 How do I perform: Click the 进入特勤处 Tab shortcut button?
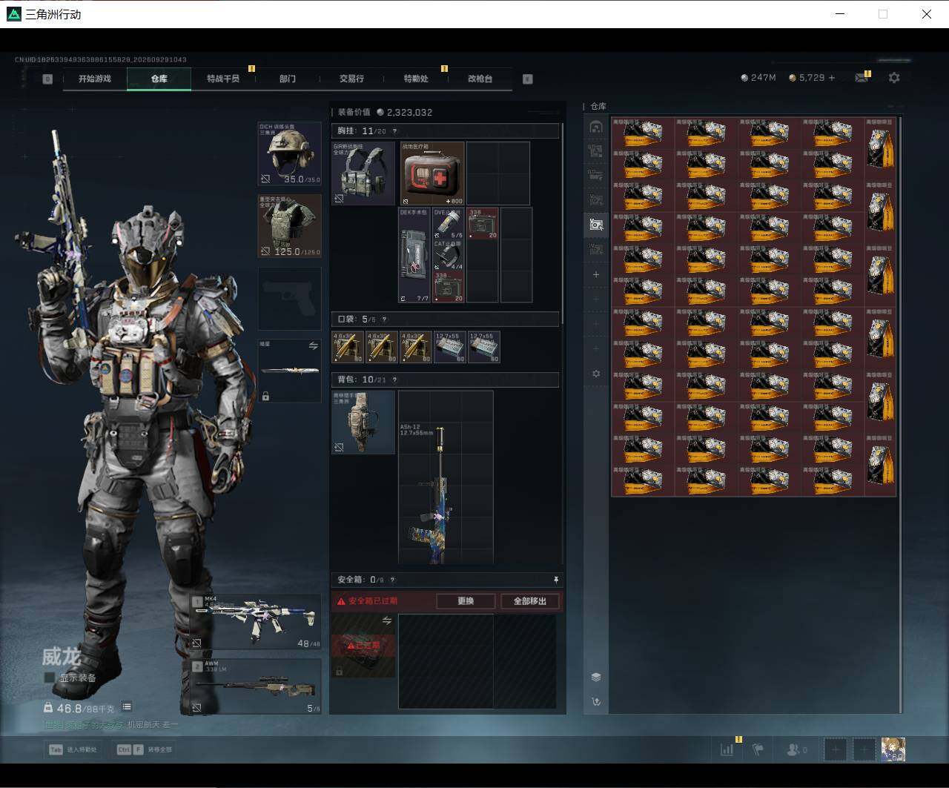(73, 749)
